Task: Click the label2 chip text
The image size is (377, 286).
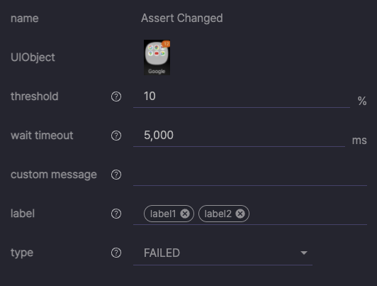Action: pos(218,214)
